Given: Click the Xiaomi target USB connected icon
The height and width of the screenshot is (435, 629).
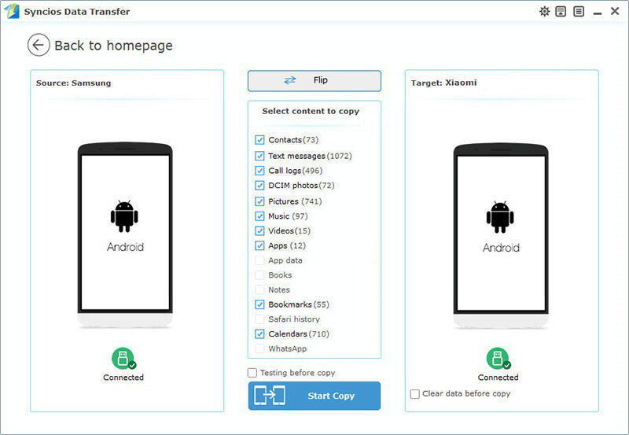Looking at the screenshot, I should point(498,359).
